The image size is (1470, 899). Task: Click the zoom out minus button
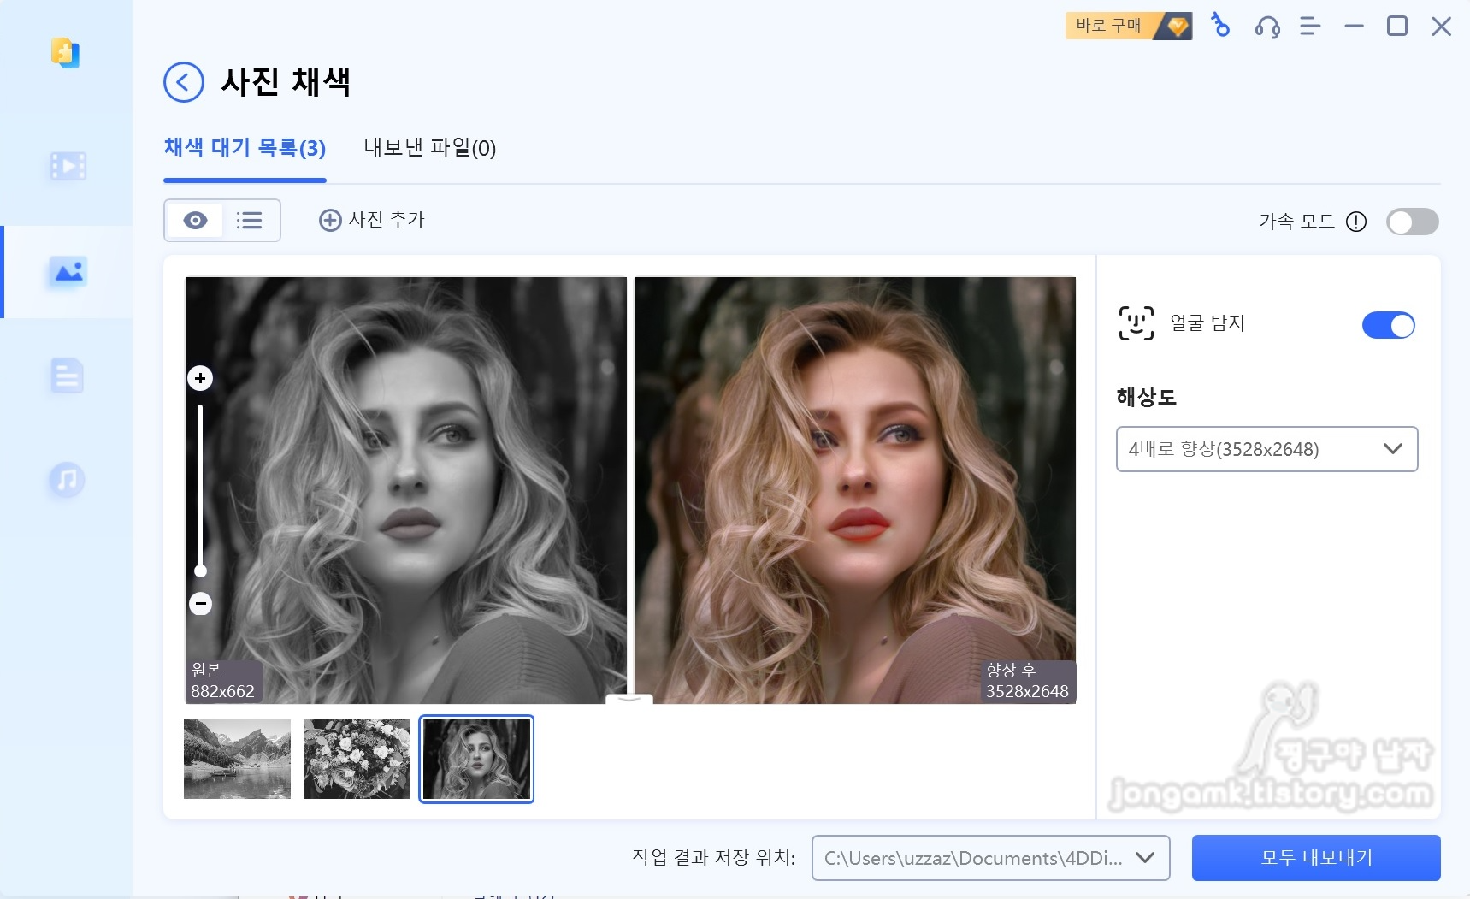[x=200, y=604]
